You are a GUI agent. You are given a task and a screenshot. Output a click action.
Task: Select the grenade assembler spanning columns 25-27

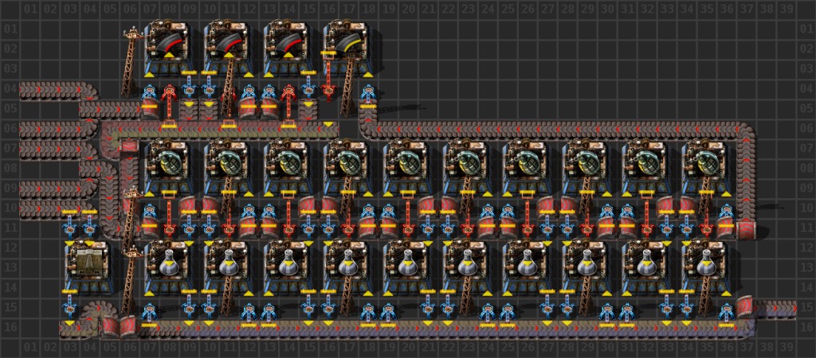click(x=528, y=168)
